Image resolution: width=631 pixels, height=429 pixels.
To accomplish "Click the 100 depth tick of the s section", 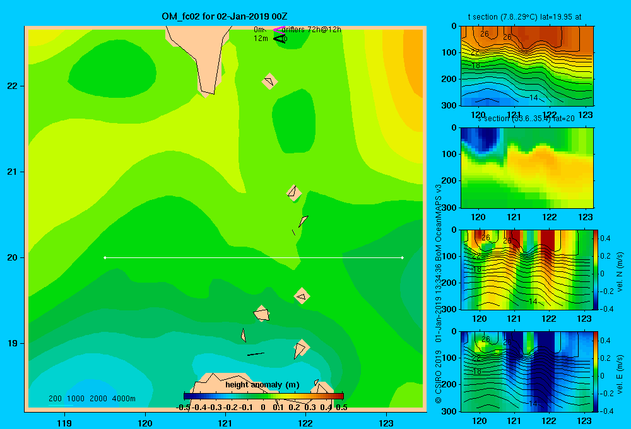I will click(449, 154).
